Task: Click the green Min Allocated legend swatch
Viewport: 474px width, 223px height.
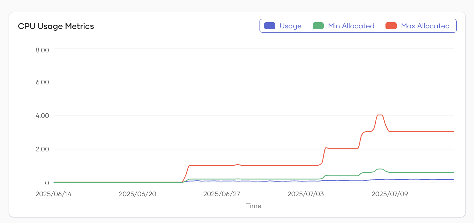Action: tap(318, 26)
